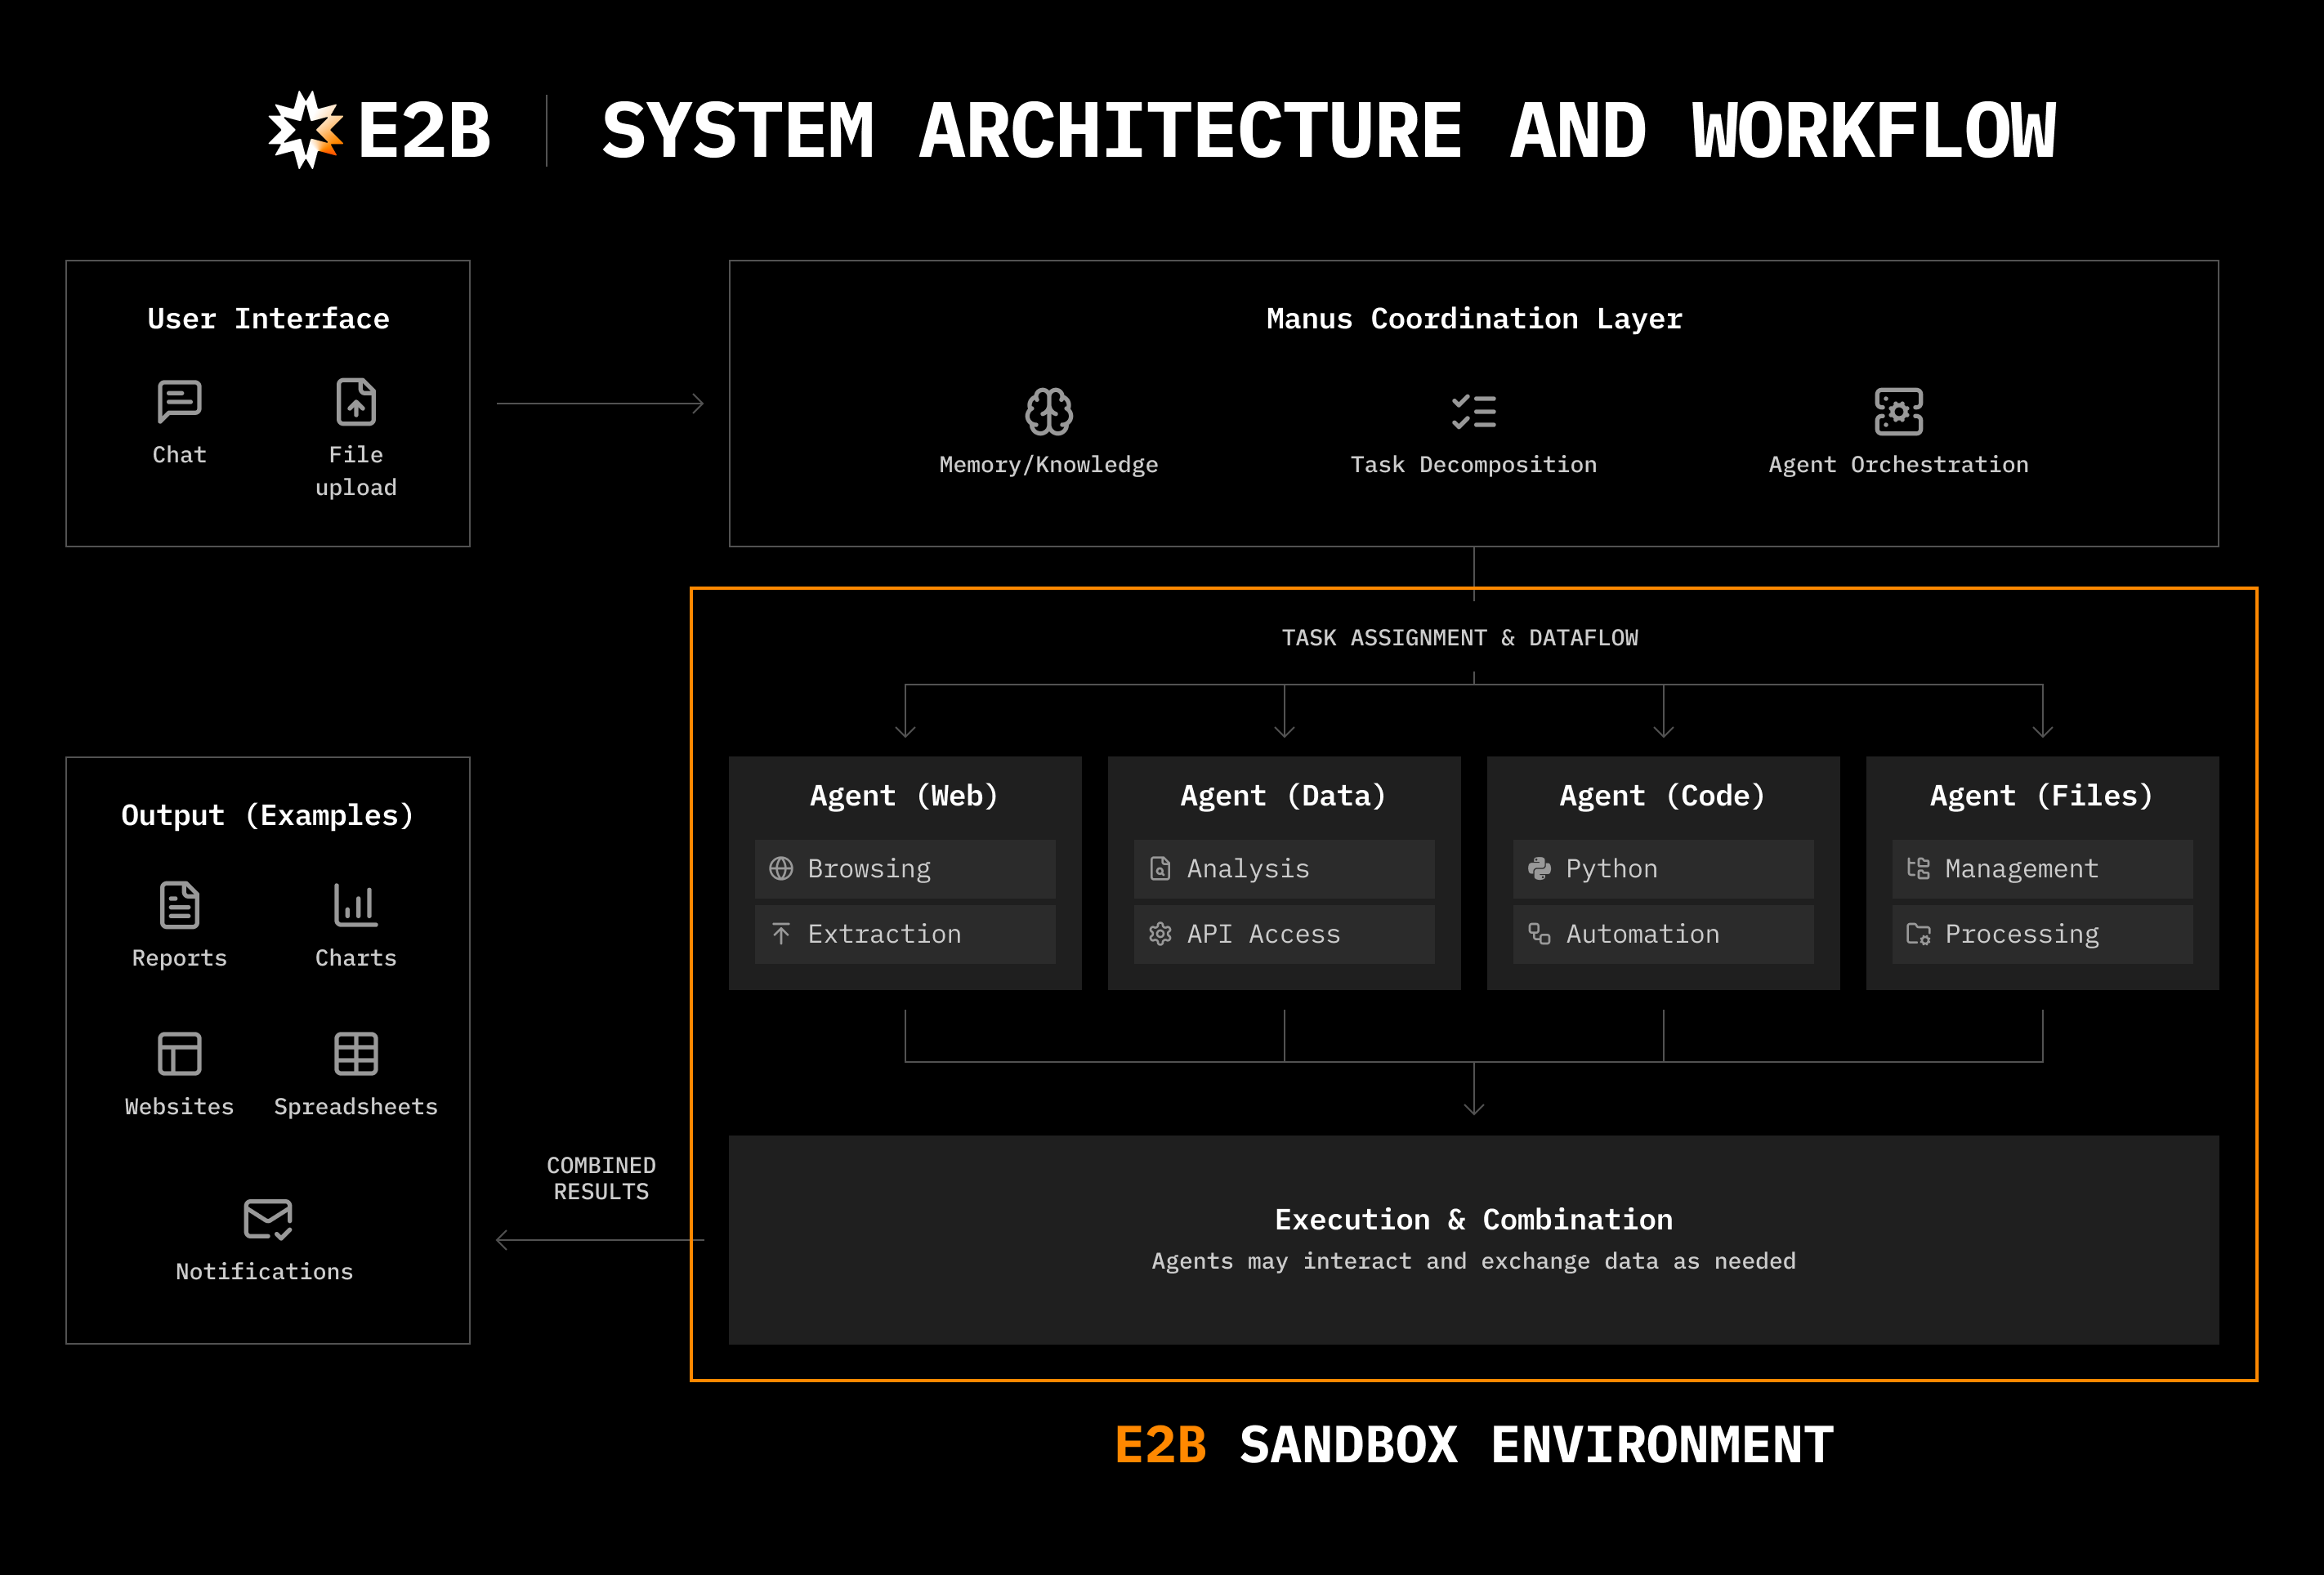Open the Agent (Files) panel header
2324x1575 pixels.
(x=2041, y=795)
